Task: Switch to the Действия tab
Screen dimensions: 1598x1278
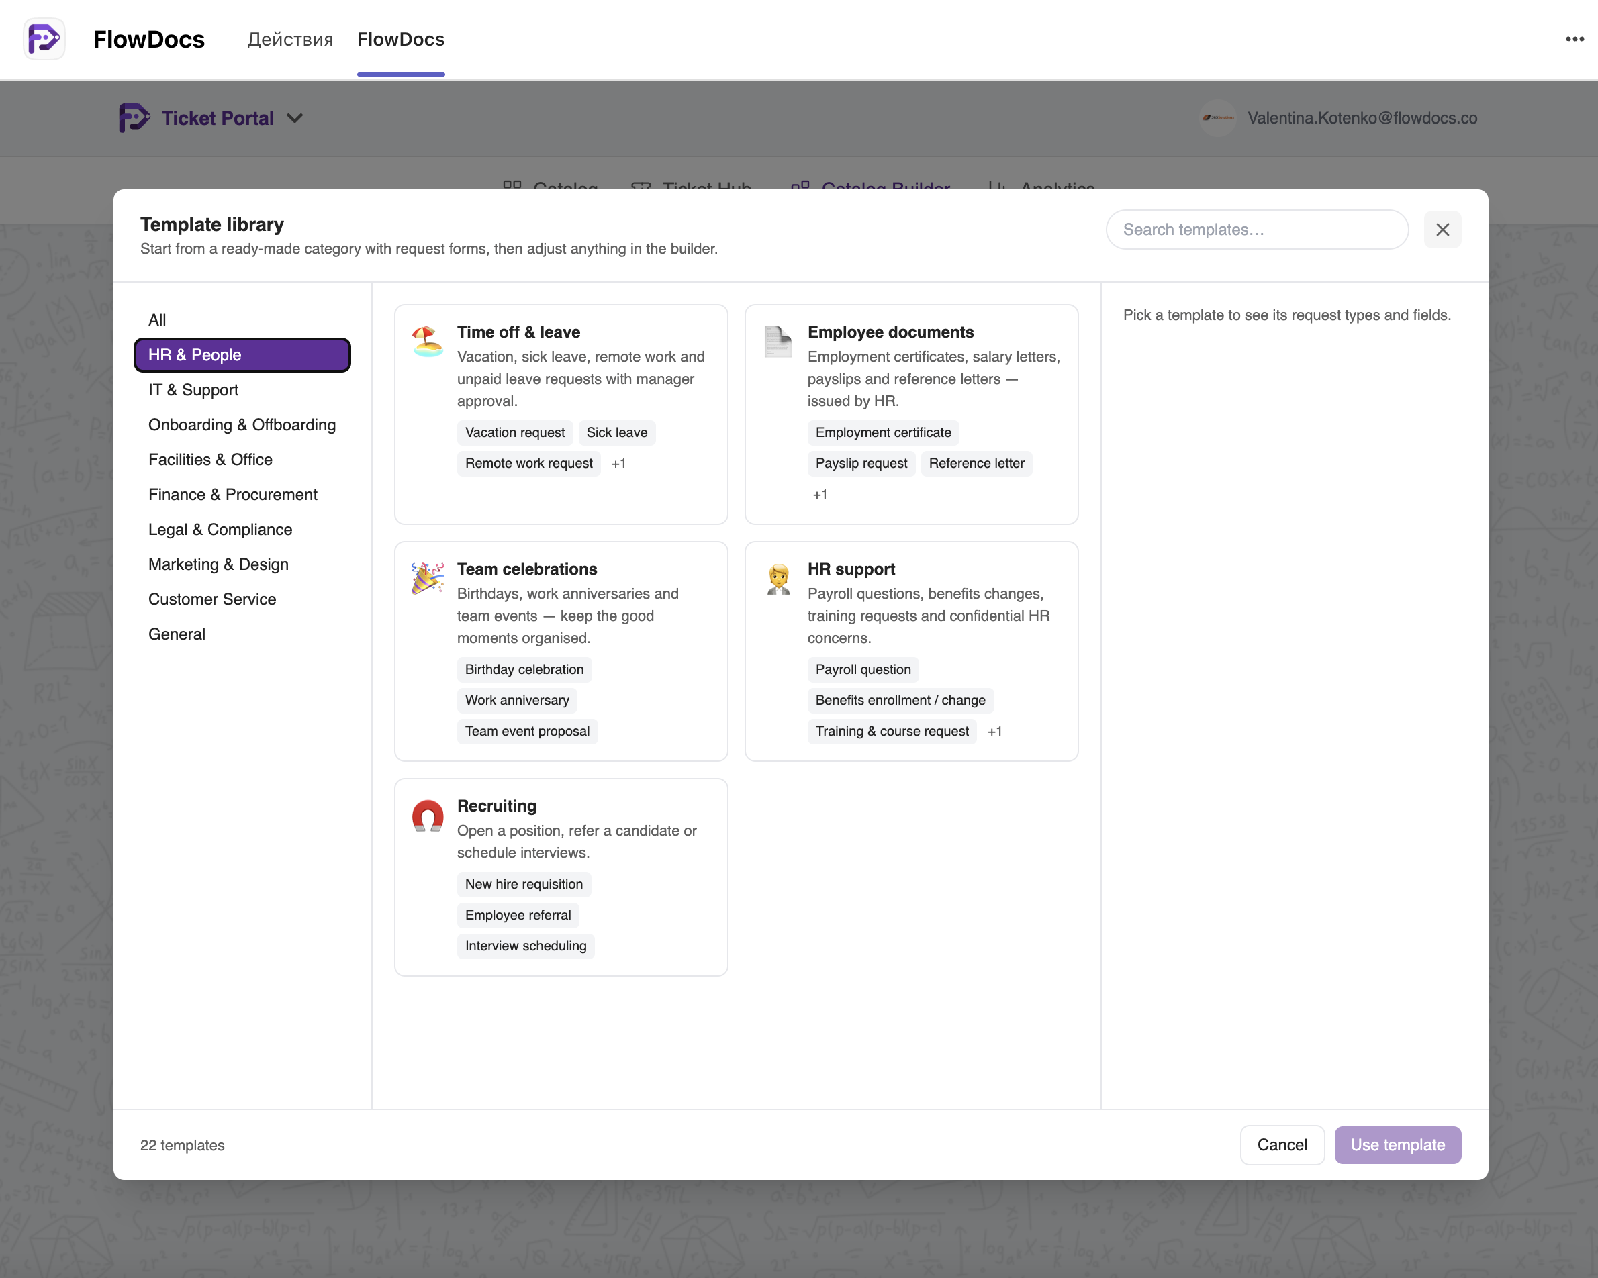Action: (290, 39)
